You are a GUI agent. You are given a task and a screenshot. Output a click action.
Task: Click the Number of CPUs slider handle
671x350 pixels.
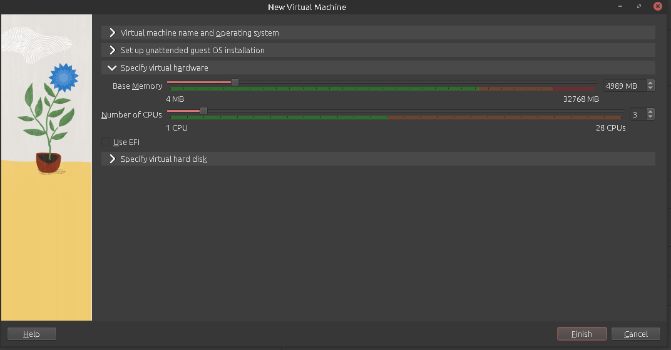tap(203, 111)
